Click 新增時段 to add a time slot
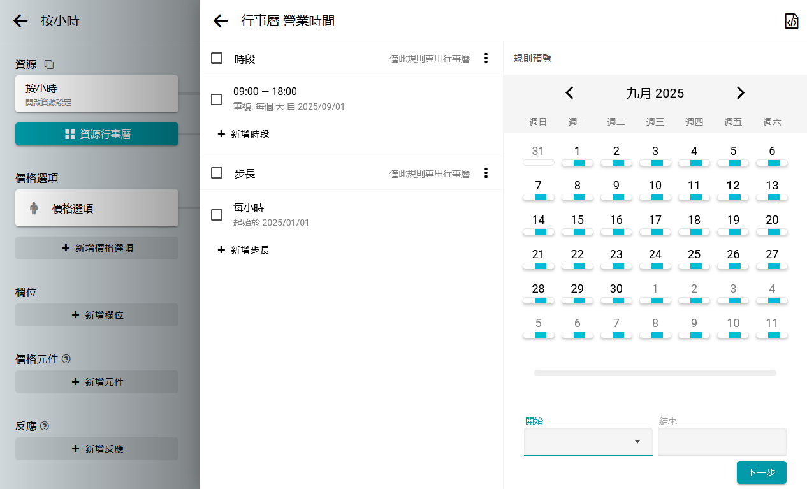The image size is (807, 489). coord(244,134)
